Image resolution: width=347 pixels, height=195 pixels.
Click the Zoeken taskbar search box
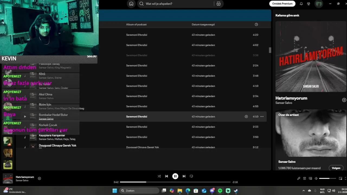click(139, 191)
